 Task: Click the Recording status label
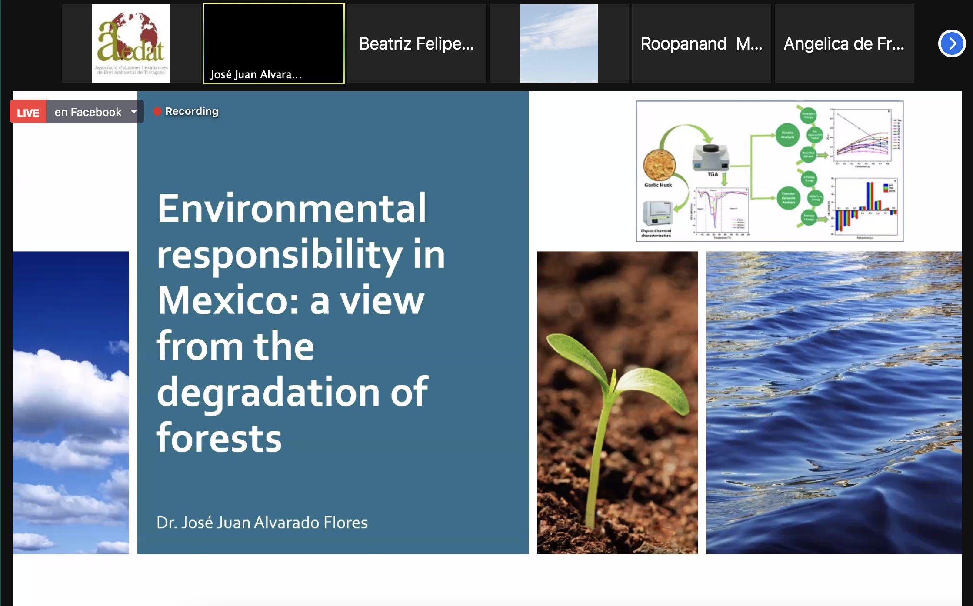pos(192,111)
